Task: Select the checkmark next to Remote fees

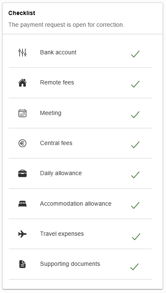Action: tap(135, 84)
